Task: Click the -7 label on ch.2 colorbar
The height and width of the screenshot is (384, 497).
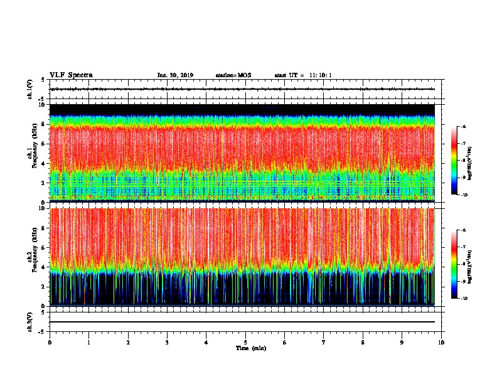Action: tap(463, 247)
